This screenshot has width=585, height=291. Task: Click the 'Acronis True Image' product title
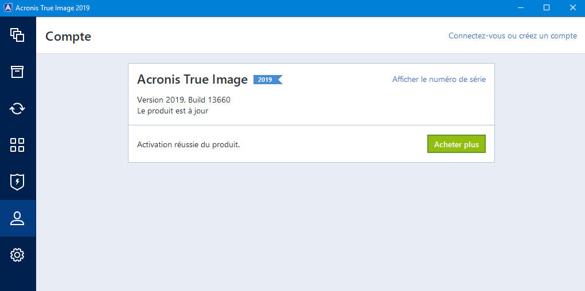(193, 80)
